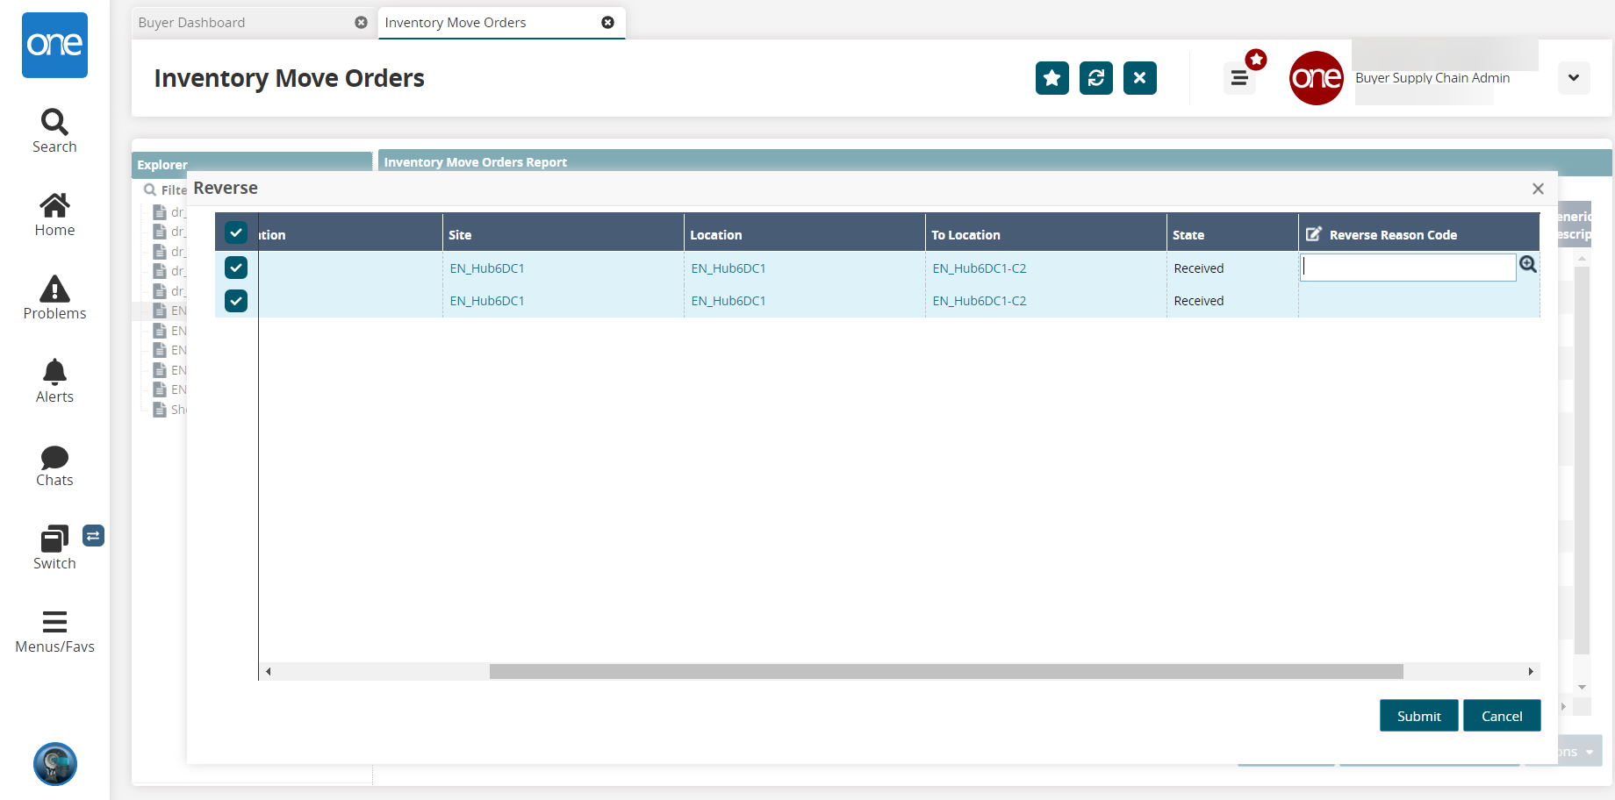Viewport: 1615px width, 800px height.
Task: Open the second row EN_Hub6DC1 site link
Action: click(487, 301)
